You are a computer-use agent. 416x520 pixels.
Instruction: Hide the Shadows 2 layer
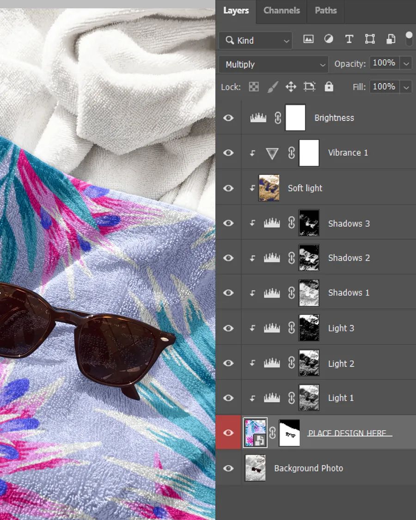(x=228, y=257)
